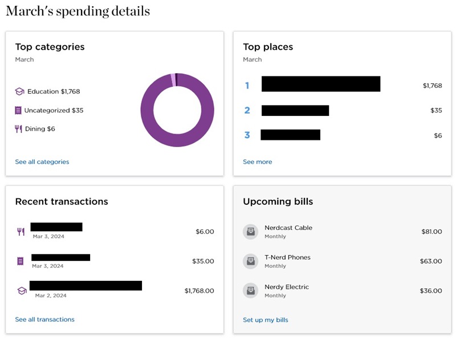Click the Nerdy Electric bill icon
The image size is (456, 339).
click(x=251, y=290)
